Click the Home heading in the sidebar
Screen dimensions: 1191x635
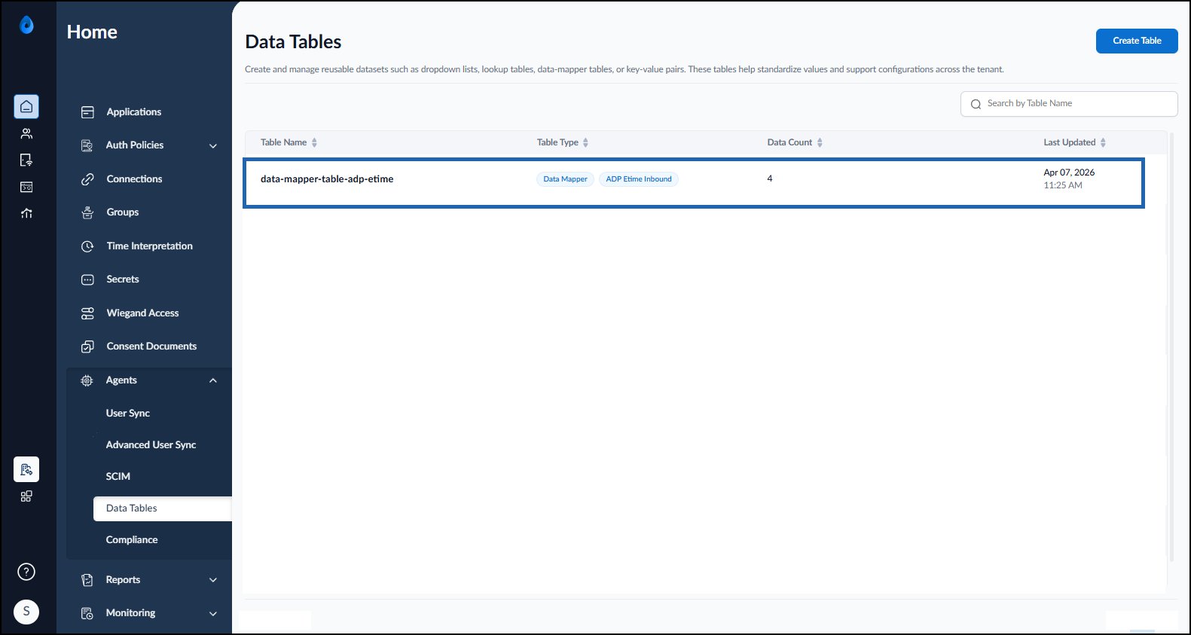pos(92,32)
